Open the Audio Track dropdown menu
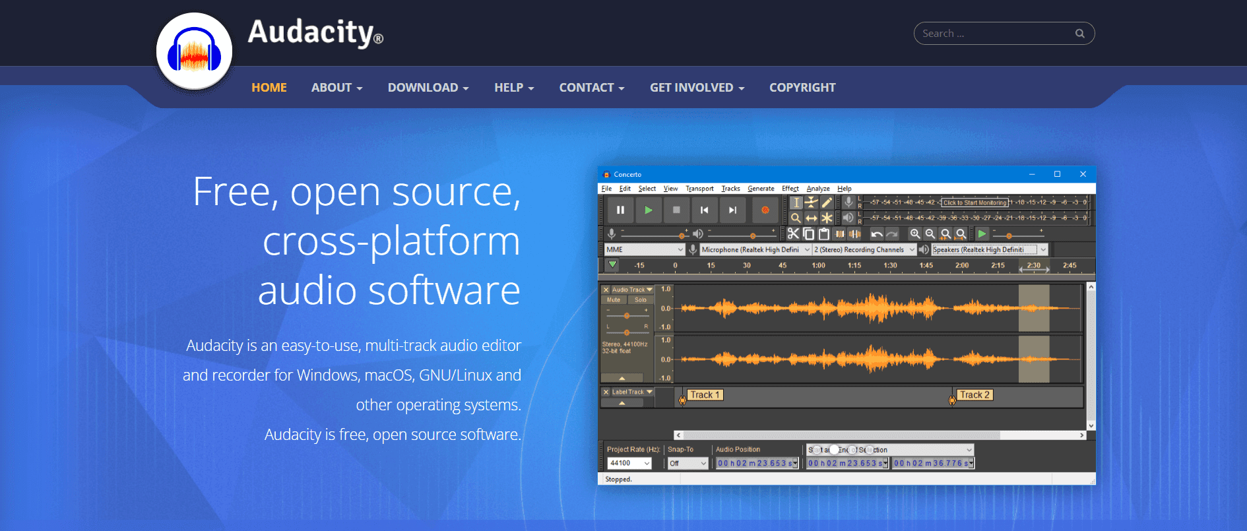Screen dimensions: 1247x531 (x=632, y=290)
